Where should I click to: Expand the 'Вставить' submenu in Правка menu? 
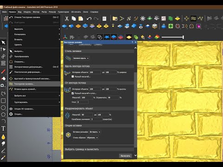(x=34, y=39)
